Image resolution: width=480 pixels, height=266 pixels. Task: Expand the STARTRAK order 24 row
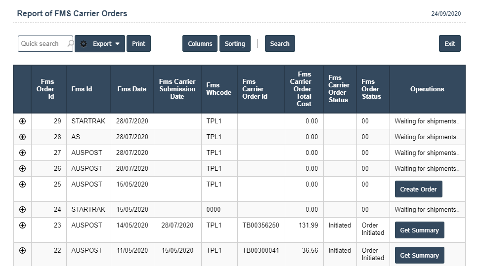point(22,210)
